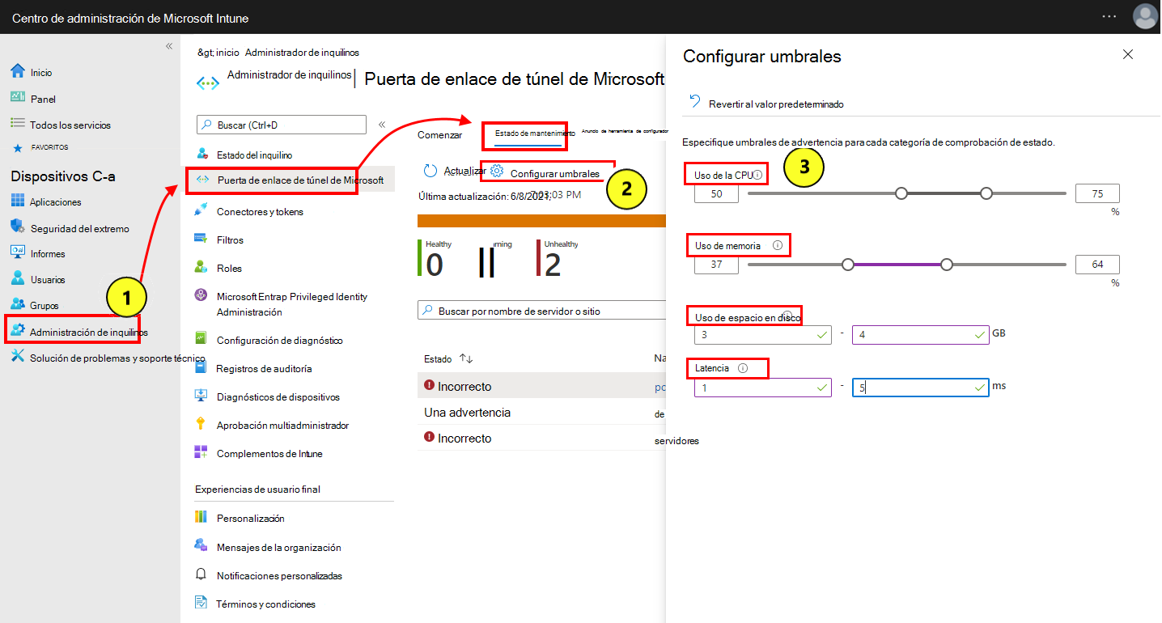Click the Buscar (Ctrl+D search box
1162x623 pixels.
(282, 125)
